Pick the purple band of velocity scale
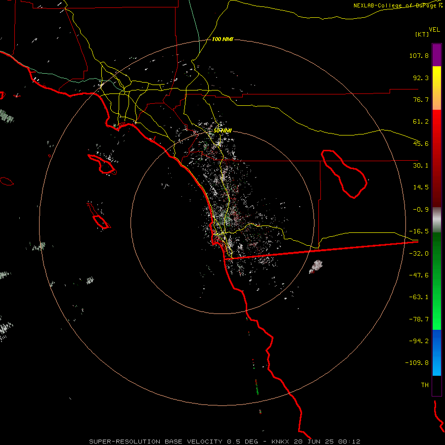445x445 pixels. click(x=437, y=55)
